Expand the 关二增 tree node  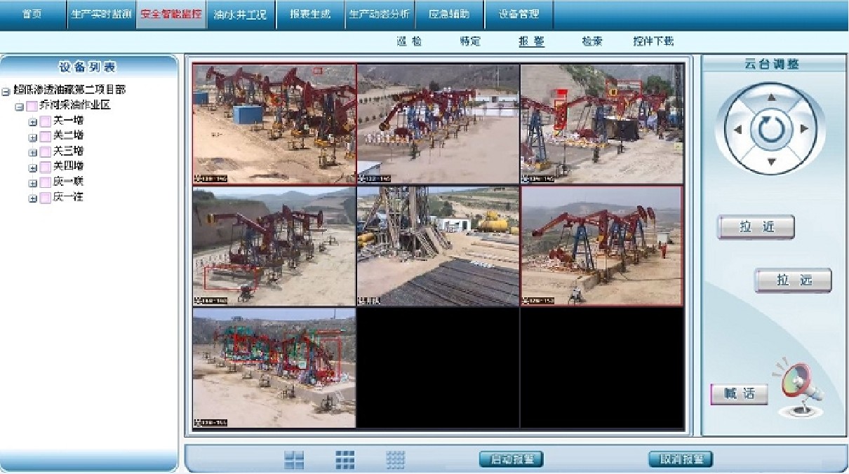point(32,137)
